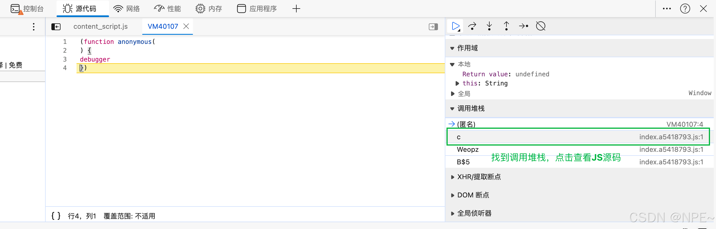
Task: Step out of the current function
Action: (506, 26)
